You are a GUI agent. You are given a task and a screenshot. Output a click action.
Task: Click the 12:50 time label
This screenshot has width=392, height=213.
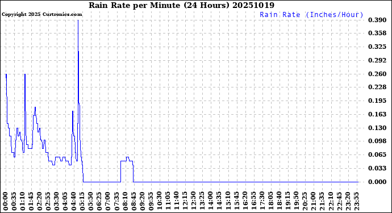[194, 202]
